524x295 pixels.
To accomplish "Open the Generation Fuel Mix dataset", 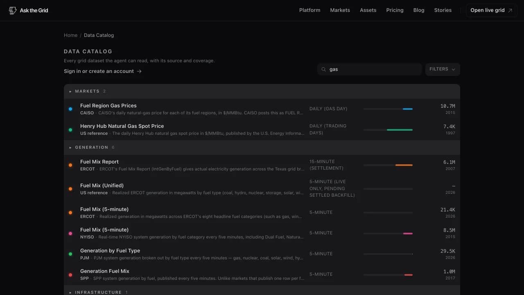I will coord(262,275).
